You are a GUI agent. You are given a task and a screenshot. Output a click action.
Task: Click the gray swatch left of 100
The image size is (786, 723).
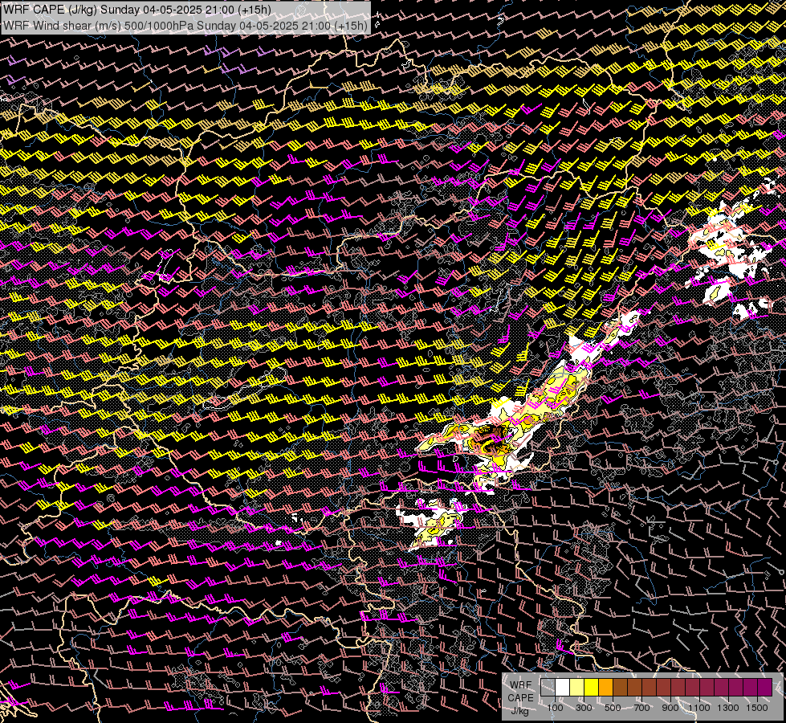tap(548, 687)
